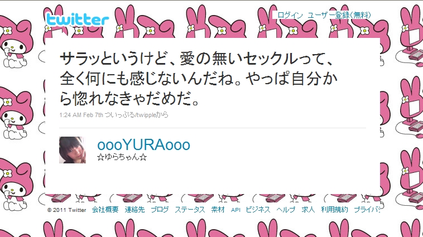Click the 1:24 AM Feb 7th timestamp
The height and width of the screenshot is (237, 423).
[x=81, y=115]
